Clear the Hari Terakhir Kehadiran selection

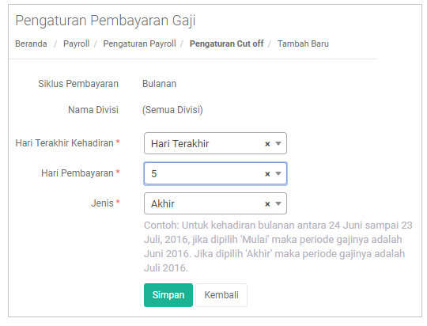point(267,144)
